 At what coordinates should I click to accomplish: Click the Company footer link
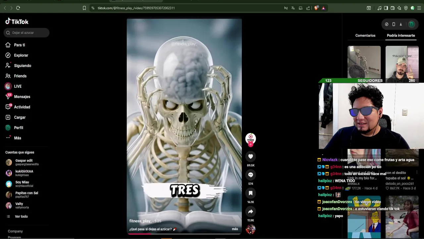[15, 231]
